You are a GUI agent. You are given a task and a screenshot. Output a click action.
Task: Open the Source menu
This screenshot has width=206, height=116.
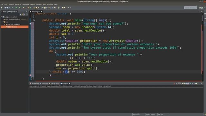11,4
